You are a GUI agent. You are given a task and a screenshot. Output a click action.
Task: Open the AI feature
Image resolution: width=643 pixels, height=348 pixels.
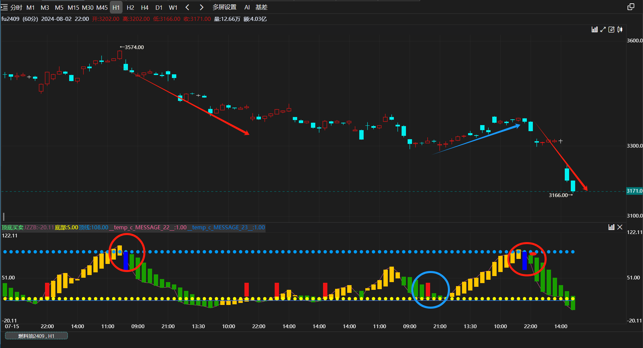coord(247,7)
